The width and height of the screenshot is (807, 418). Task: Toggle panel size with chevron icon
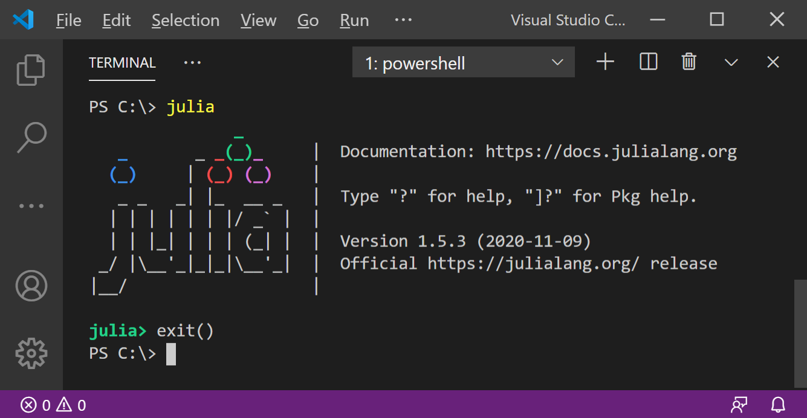pyautogui.click(x=731, y=62)
